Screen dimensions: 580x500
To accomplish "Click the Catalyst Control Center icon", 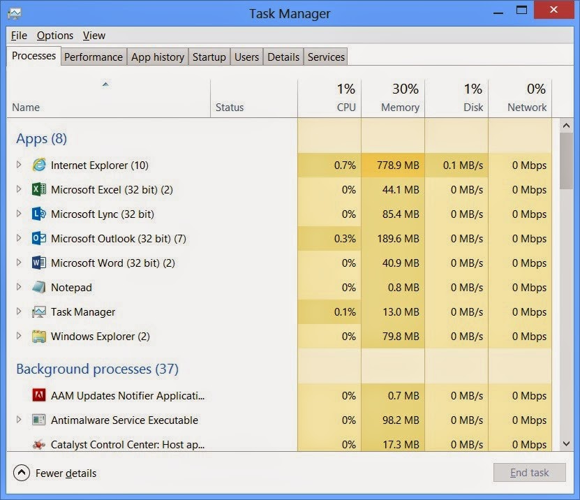I will click(x=39, y=445).
